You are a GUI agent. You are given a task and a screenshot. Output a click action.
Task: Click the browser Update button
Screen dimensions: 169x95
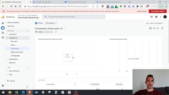163,6
